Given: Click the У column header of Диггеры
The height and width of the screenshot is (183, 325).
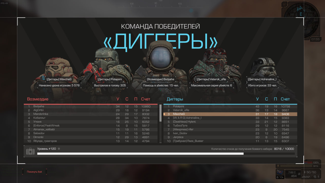Looking at the screenshot, I should (257, 99).
